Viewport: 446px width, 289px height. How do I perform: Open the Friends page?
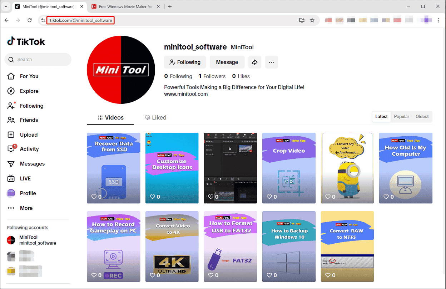(x=23, y=120)
